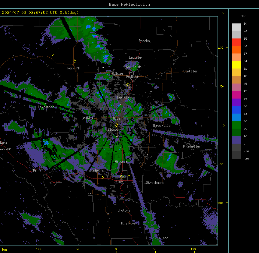Select the yellow 54 dBZ color swatch
259x253 pixels.
[236, 65]
